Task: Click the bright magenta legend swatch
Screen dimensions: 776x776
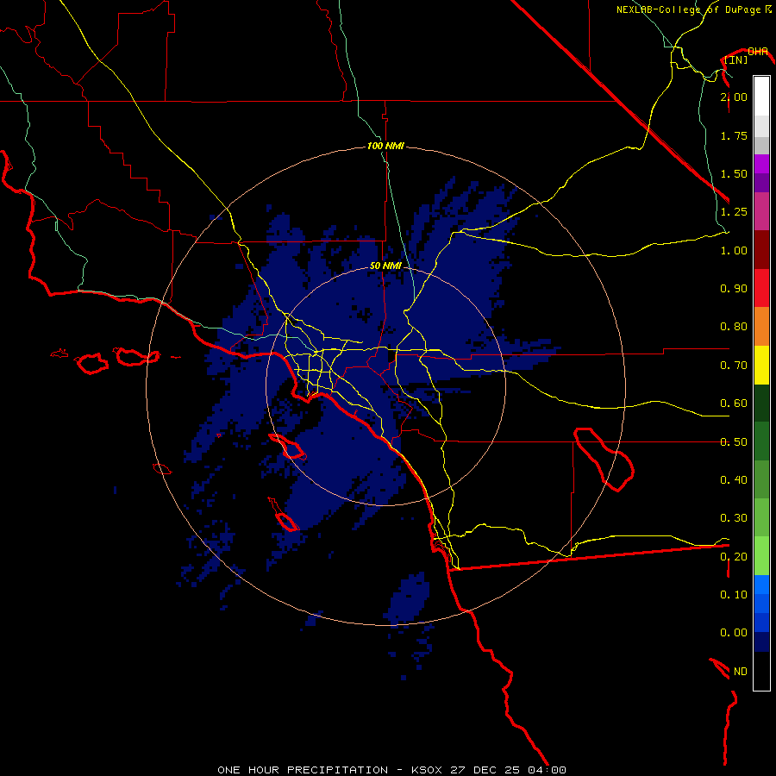Action: click(x=761, y=164)
